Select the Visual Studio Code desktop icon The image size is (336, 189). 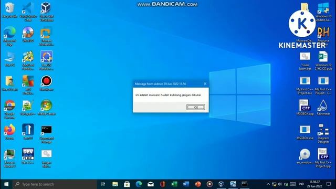pos(28,12)
